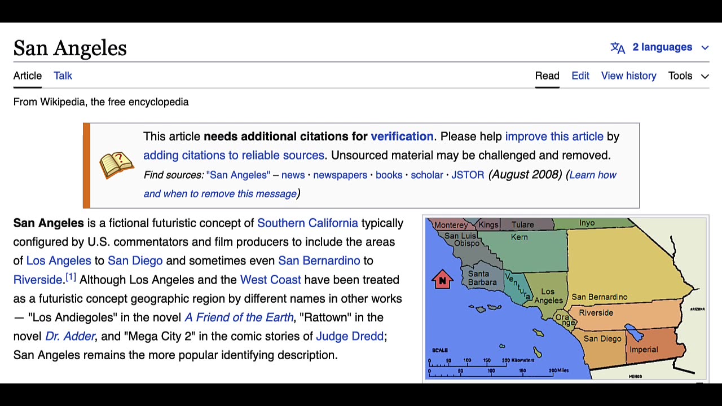Open the Tools menu
This screenshot has width=722, height=406.
tap(688, 76)
